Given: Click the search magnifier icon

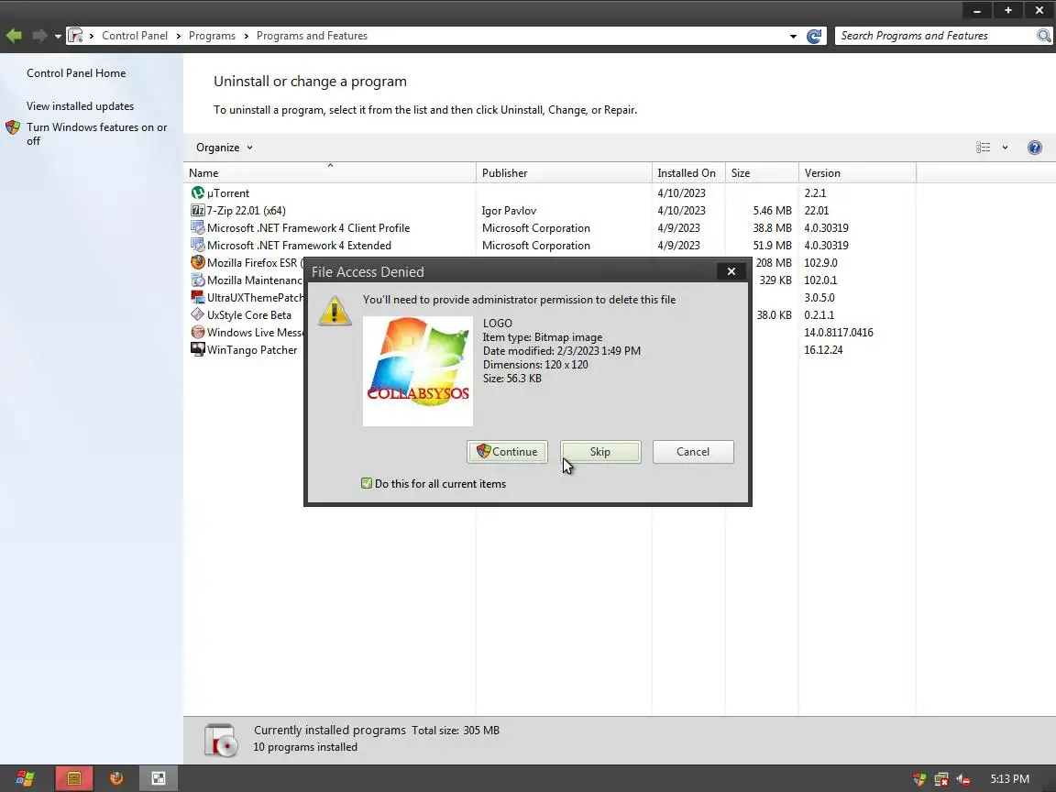Looking at the screenshot, I should tap(1043, 36).
